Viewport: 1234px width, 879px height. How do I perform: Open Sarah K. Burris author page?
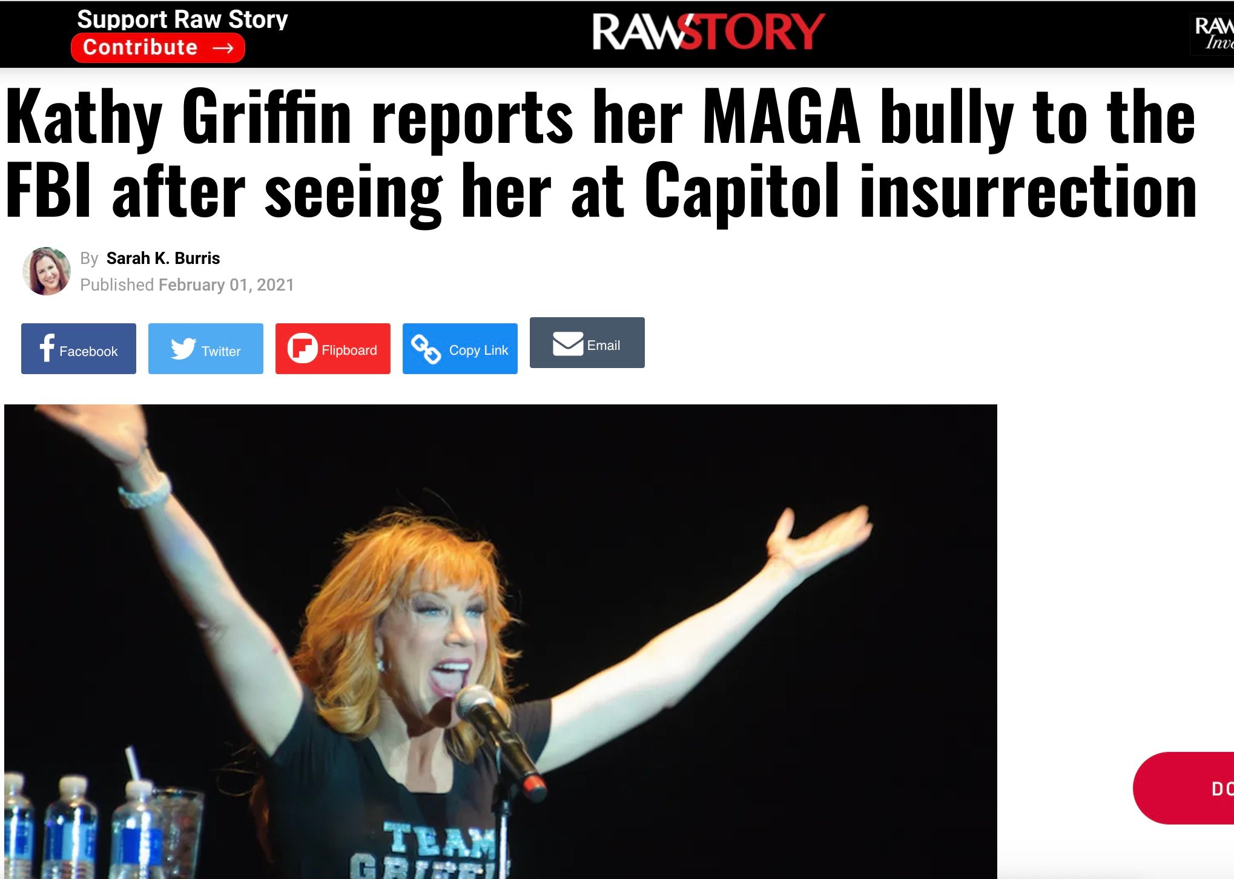click(163, 258)
